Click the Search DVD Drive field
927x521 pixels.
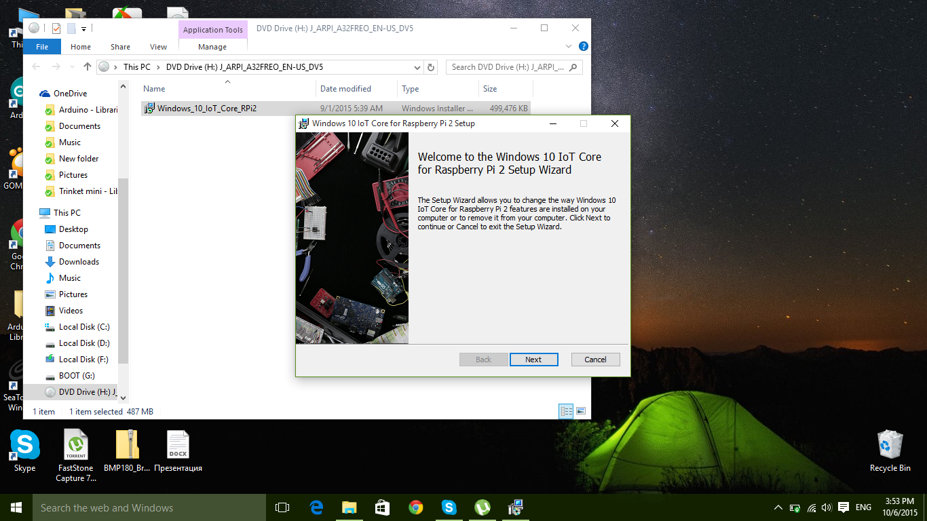(509, 67)
